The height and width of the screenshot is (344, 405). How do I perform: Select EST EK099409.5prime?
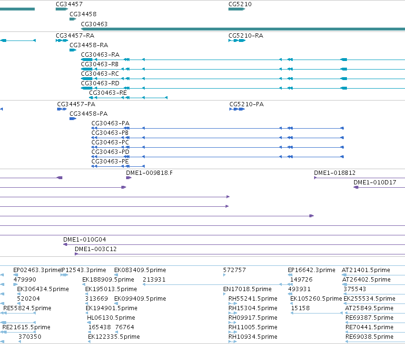click(140, 299)
